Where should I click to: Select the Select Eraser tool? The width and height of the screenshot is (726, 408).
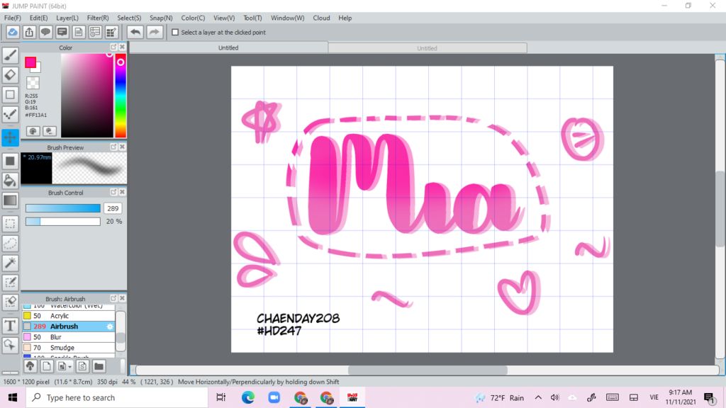pos(10,302)
